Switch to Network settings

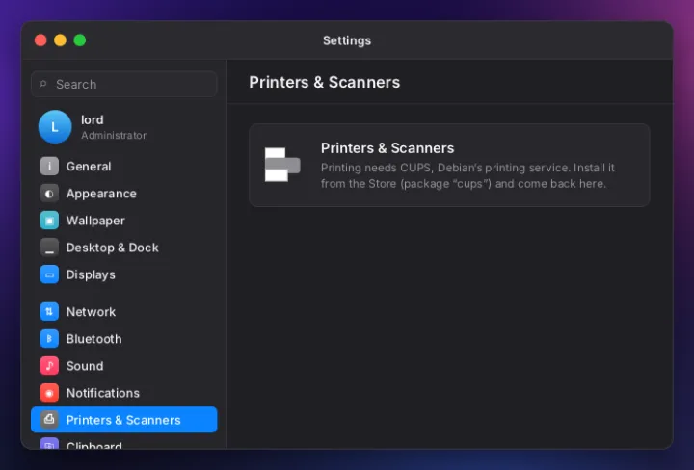pos(124,312)
